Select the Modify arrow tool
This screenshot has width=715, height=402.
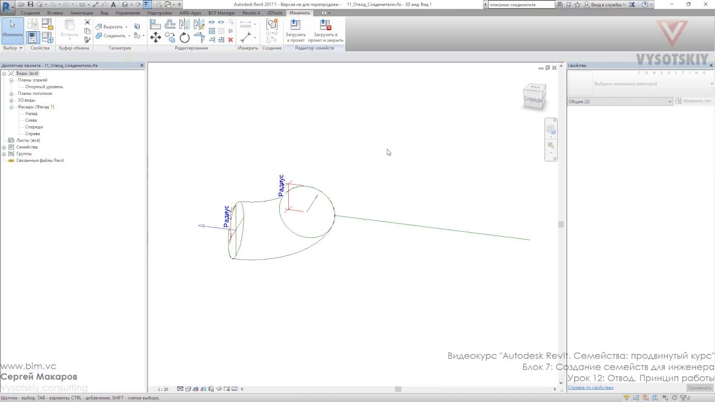[x=12, y=30]
